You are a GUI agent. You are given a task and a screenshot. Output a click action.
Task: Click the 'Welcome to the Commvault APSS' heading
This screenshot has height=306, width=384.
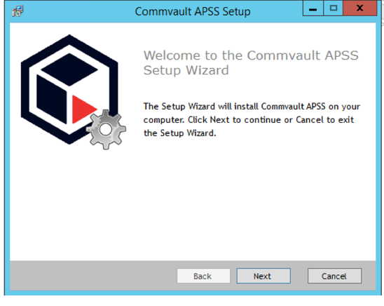(251, 55)
